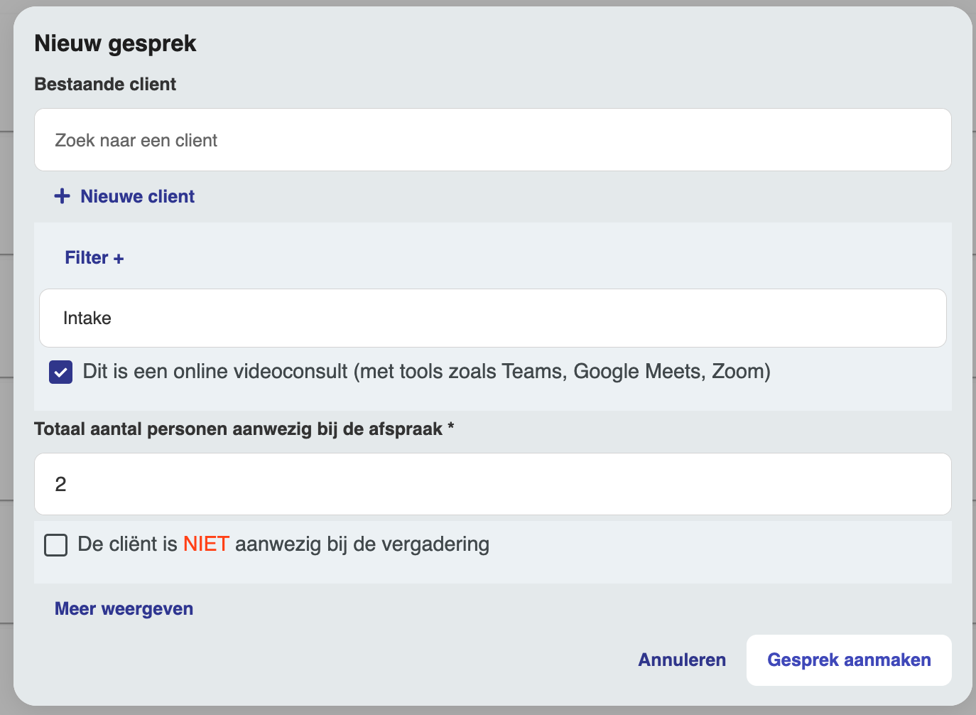Viewport: 976px width, 715px height.
Task: Click the plus icon before Nieuwe client
Action: click(x=63, y=196)
